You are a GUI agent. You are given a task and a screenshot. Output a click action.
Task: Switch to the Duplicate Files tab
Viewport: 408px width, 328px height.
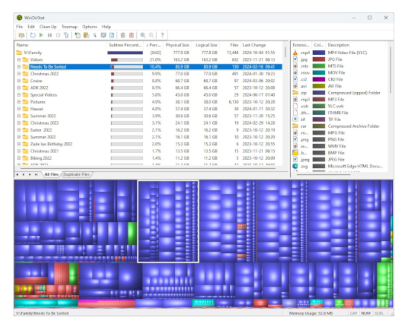click(77, 174)
